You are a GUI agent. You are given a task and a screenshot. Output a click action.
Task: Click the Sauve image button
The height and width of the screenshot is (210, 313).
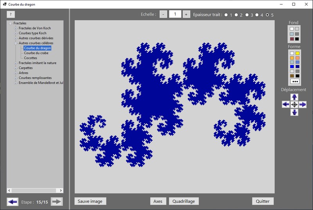click(90, 201)
